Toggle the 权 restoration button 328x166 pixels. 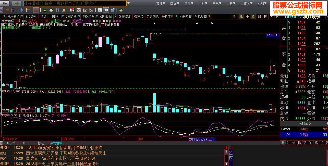coord(253,16)
